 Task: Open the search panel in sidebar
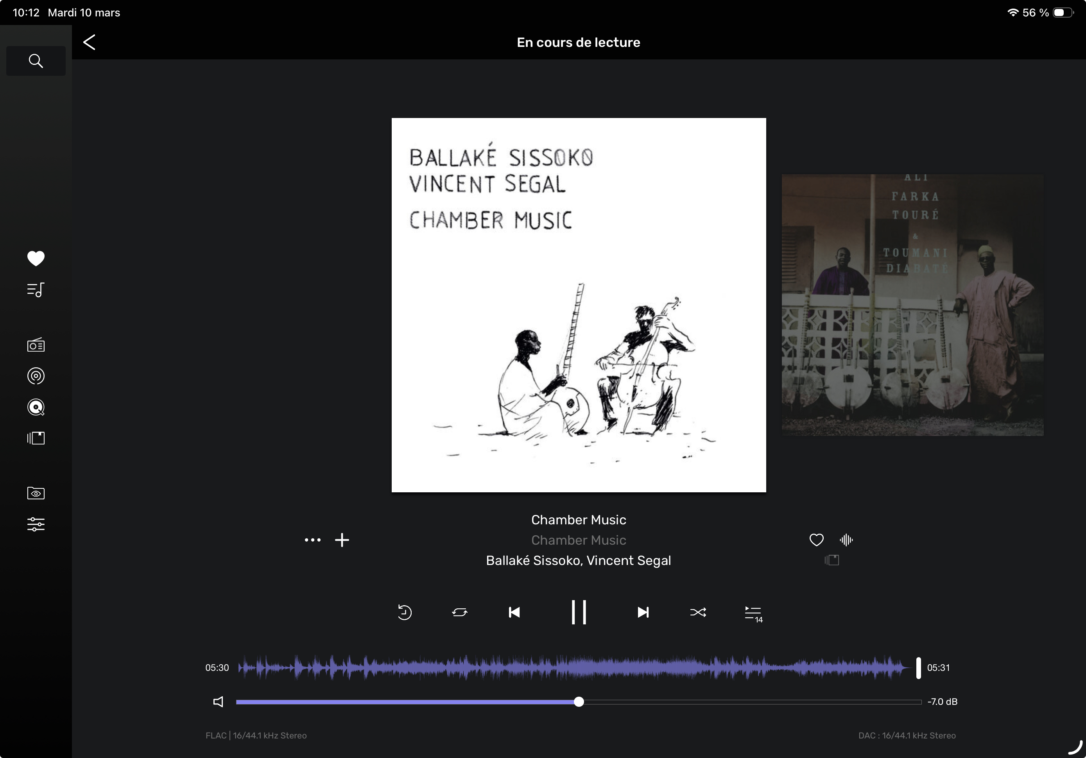point(36,61)
